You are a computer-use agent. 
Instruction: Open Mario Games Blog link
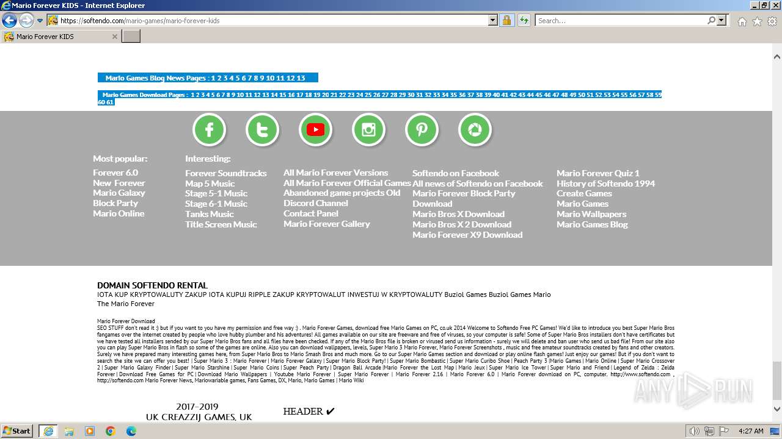[592, 224]
